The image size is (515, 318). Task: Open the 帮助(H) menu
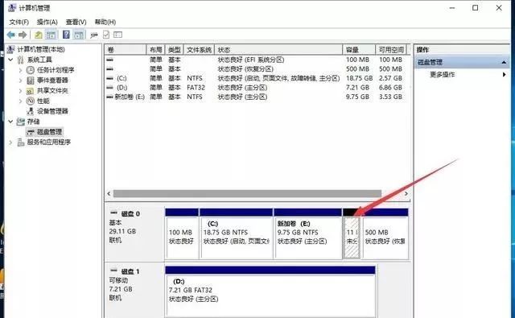click(x=105, y=22)
